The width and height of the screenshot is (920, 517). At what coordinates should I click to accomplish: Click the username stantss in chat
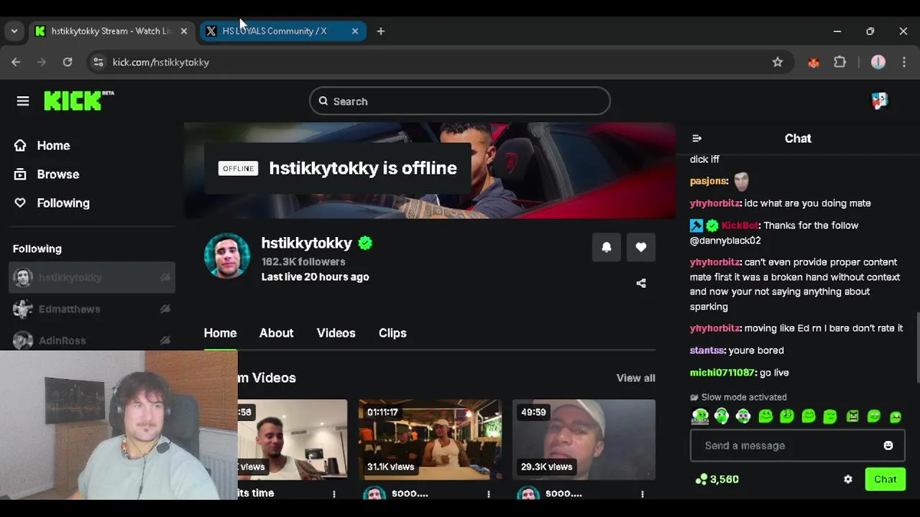pyautogui.click(x=707, y=350)
